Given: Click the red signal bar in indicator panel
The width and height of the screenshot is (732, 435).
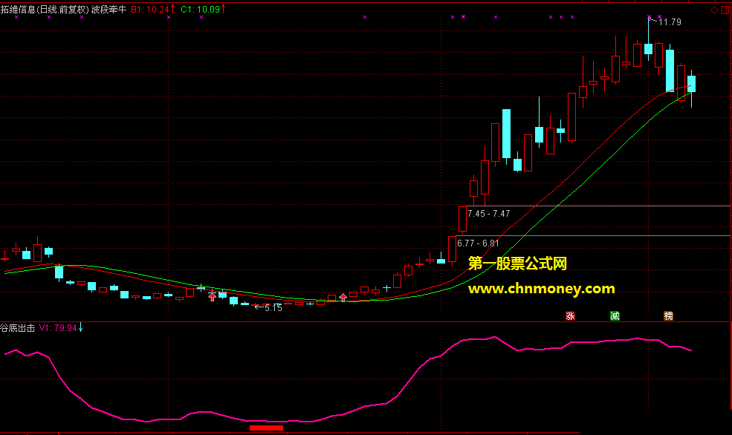Looking at the screenshot, I should (266, 428).
